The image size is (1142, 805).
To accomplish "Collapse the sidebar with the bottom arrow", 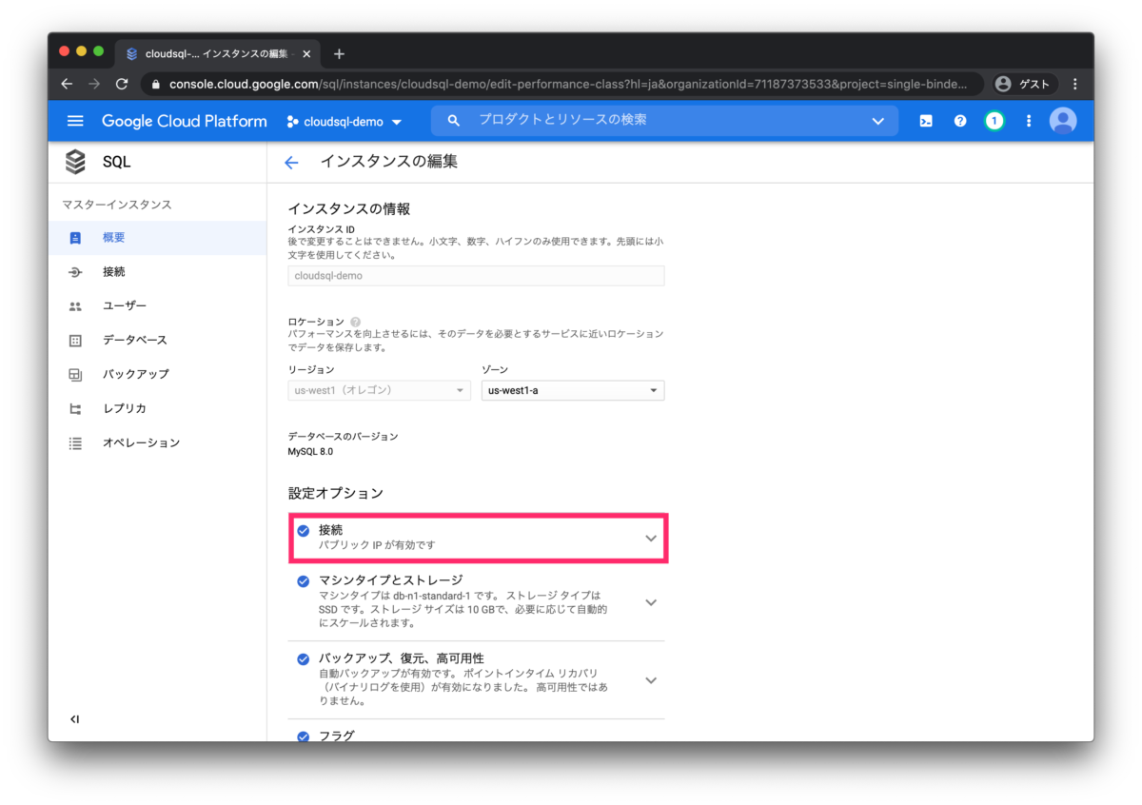I will pyautogui.click(x=74, y=719).
